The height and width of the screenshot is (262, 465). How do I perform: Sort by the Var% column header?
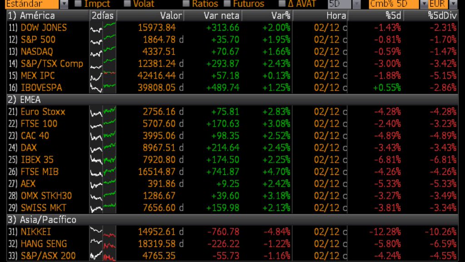pos(281,15)
